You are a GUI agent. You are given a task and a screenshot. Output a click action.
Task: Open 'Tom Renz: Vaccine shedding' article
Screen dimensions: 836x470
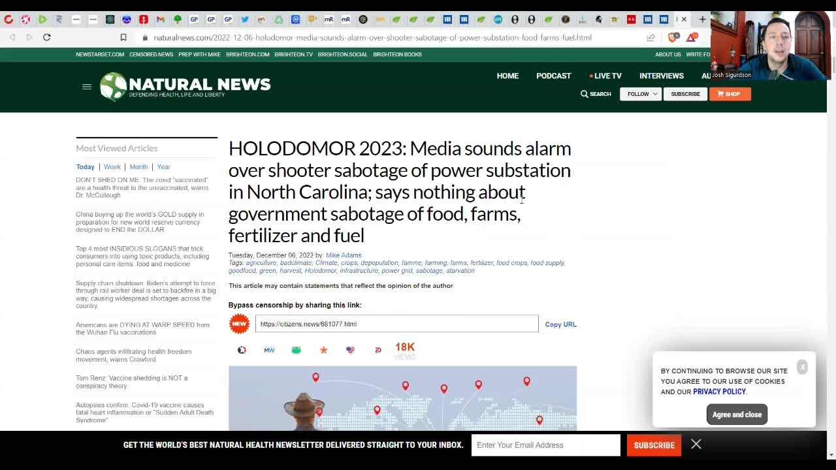coord(131,382)
